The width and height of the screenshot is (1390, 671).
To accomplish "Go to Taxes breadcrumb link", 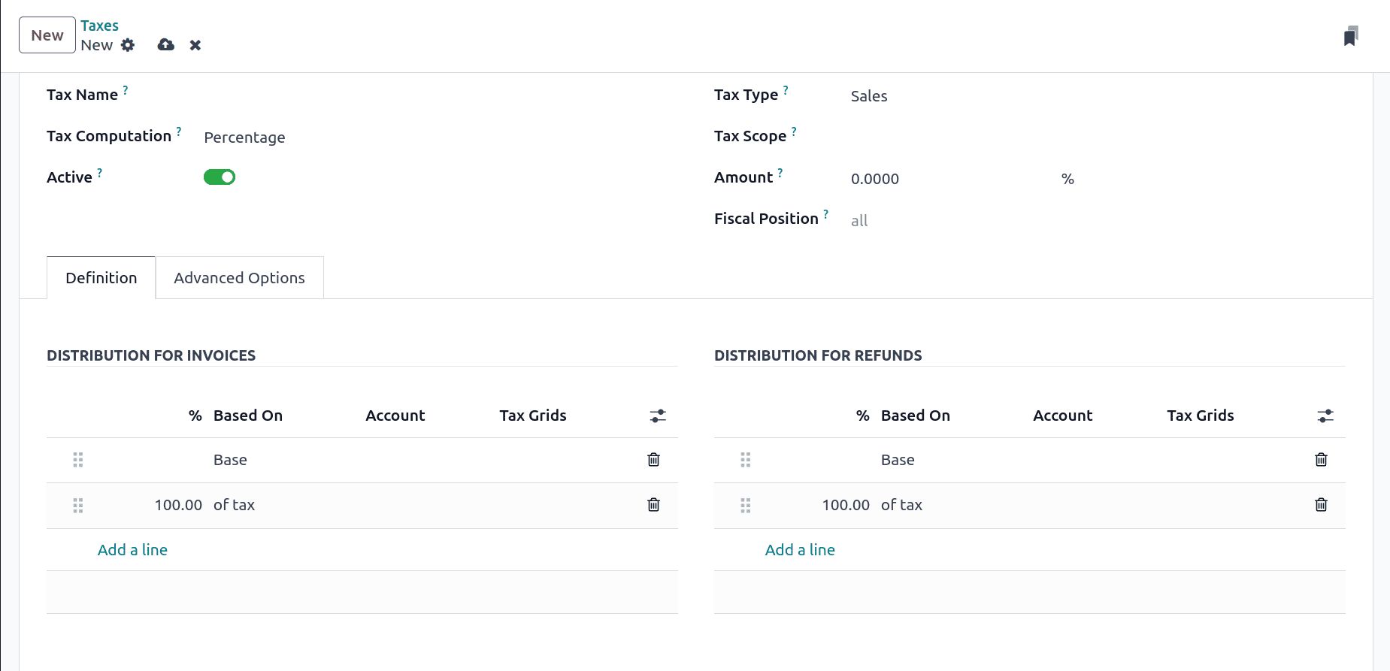I will click(100, 26).
